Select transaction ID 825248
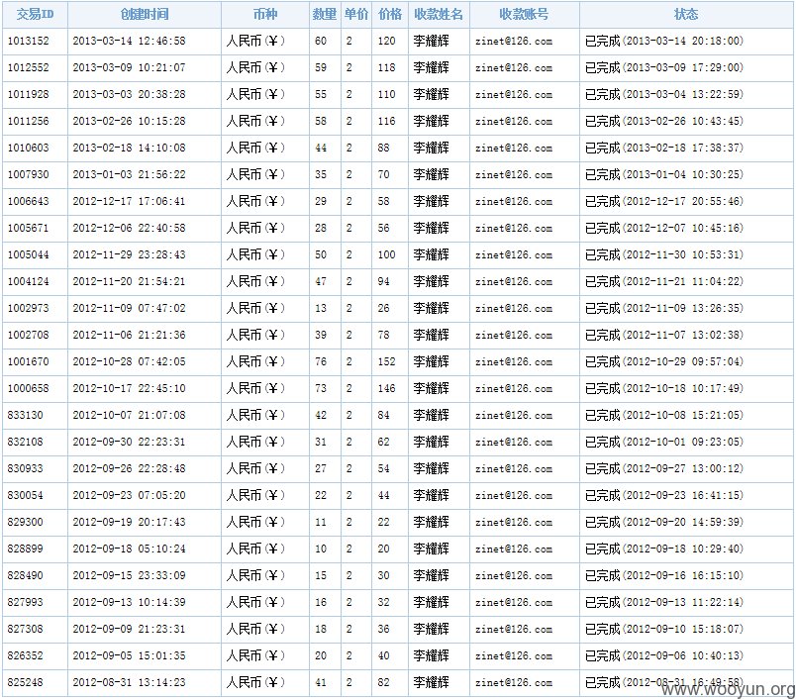 click(26, 683)
